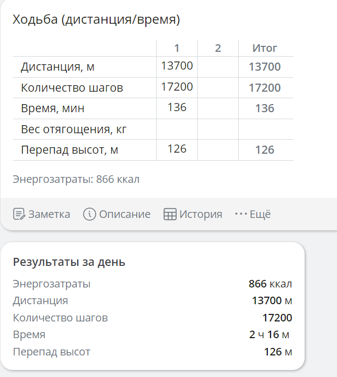Edit Время value 136 in set 1
Screen dimensions: 337x377
click(177, 107)
